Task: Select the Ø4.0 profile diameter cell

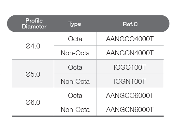Action: pyautogui.click(x=33, y=46)
